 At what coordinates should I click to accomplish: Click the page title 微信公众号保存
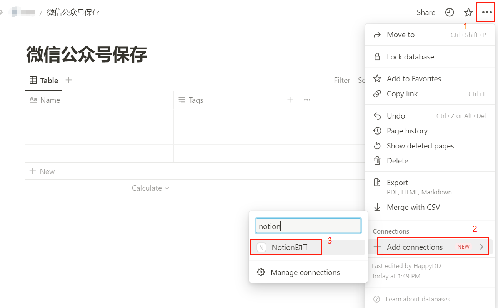pyautogui.click(x=87, y=55)
